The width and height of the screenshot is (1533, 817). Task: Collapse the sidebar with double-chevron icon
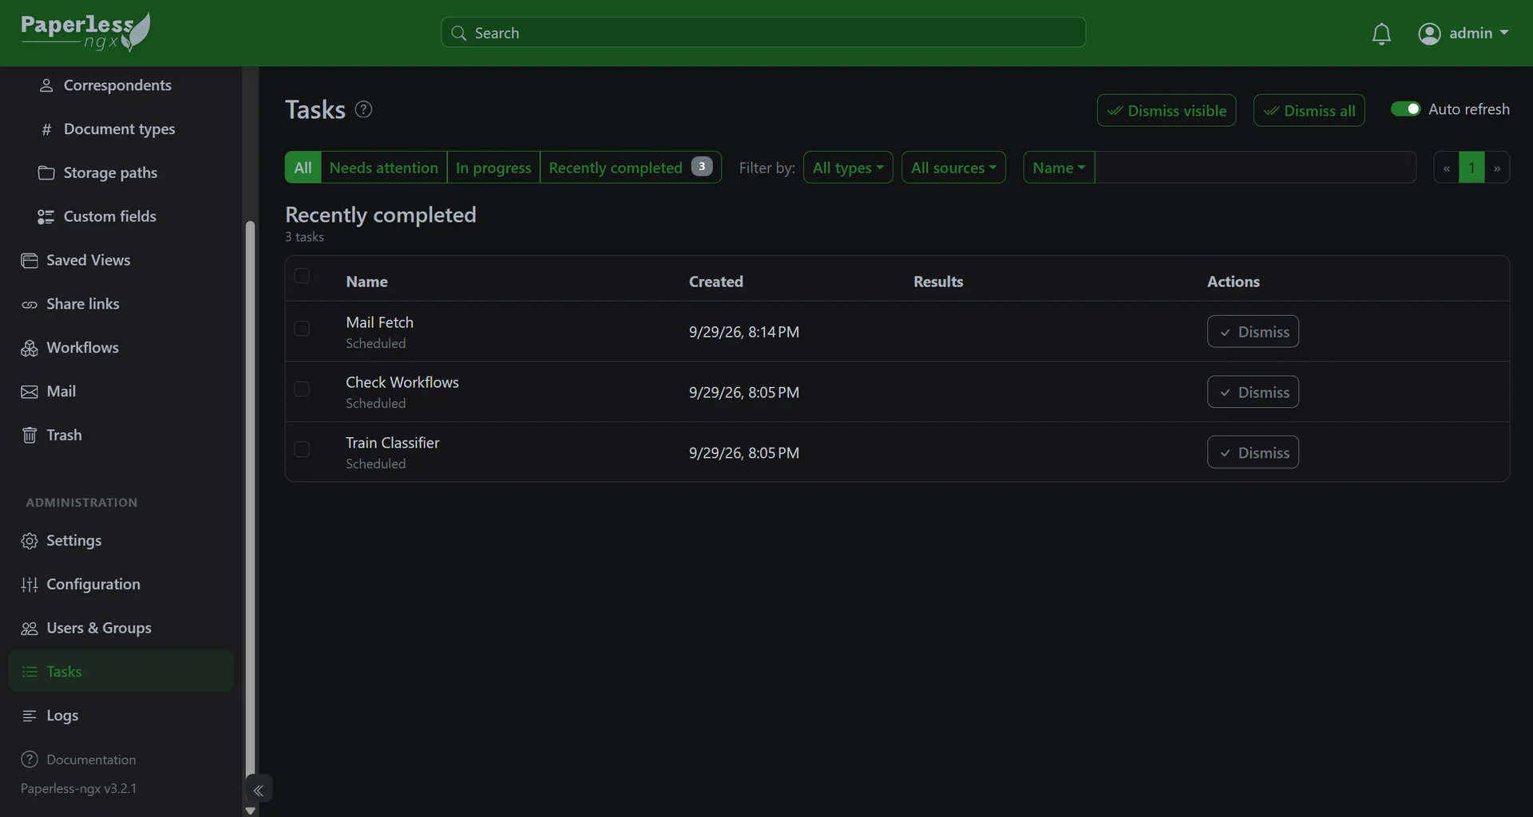click(259, 790)
